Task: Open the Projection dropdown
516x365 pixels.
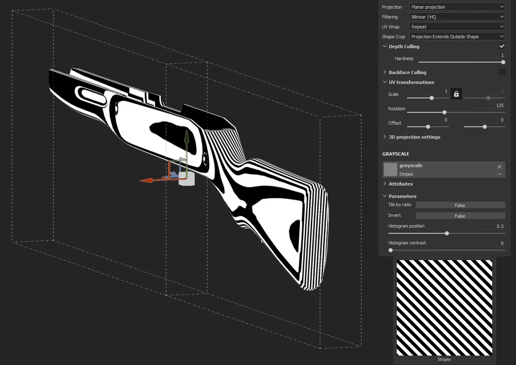Action: click(457, 7)
